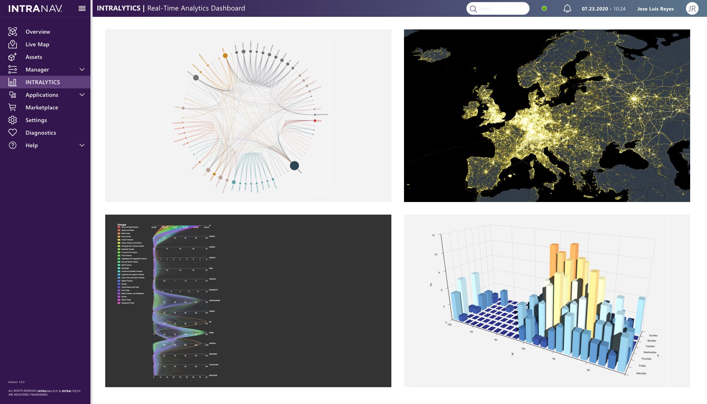Expand the Help submenu chevron

82,145
